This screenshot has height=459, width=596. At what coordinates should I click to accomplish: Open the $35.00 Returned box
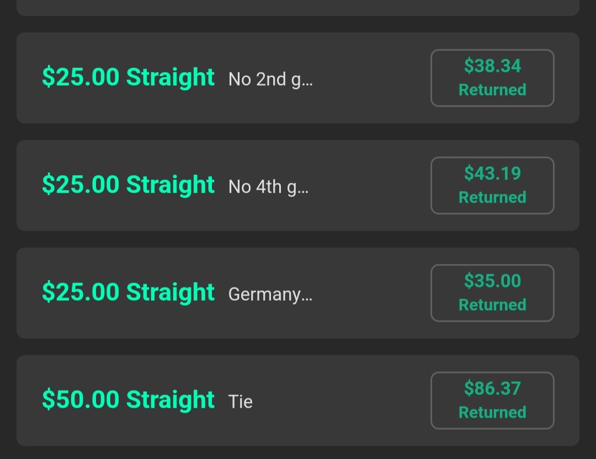[x=492, y=293]
